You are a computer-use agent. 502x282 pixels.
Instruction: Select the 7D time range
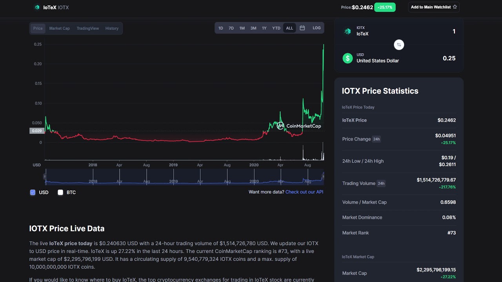pyautogui.click(x=231, y=28)
